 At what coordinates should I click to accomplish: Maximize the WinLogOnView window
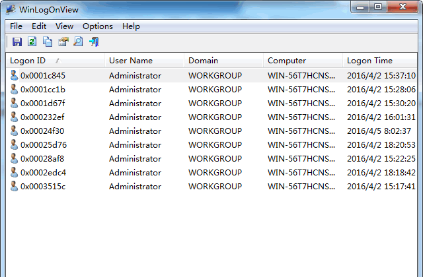tap(378, 7)
